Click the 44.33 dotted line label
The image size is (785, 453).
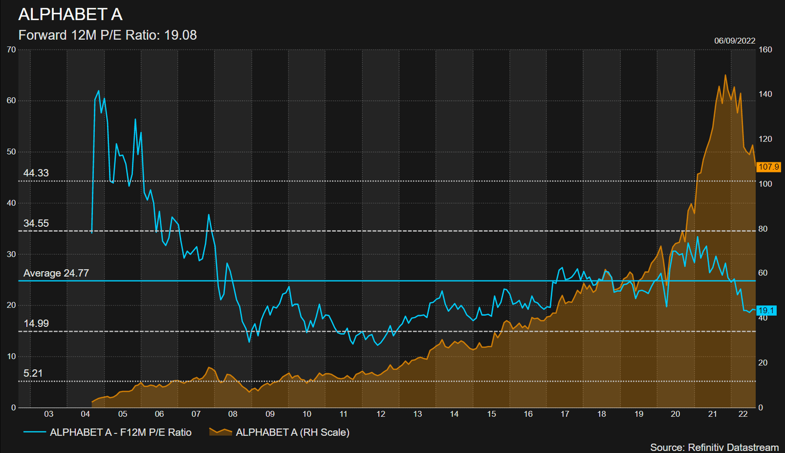click(36, 173)
